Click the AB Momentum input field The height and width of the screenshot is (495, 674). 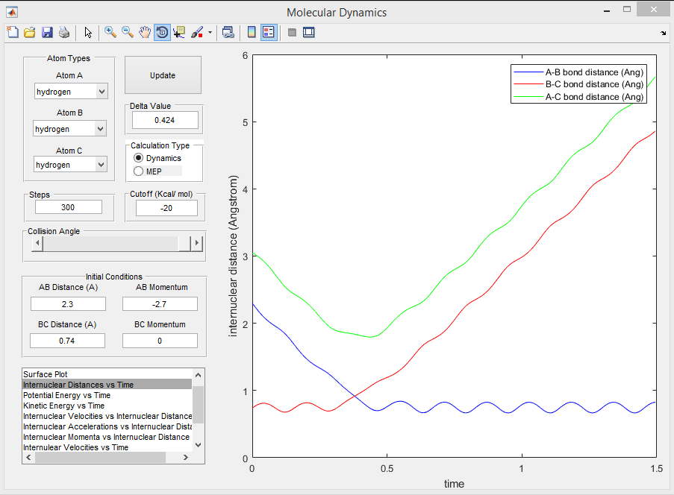point(160,303)
